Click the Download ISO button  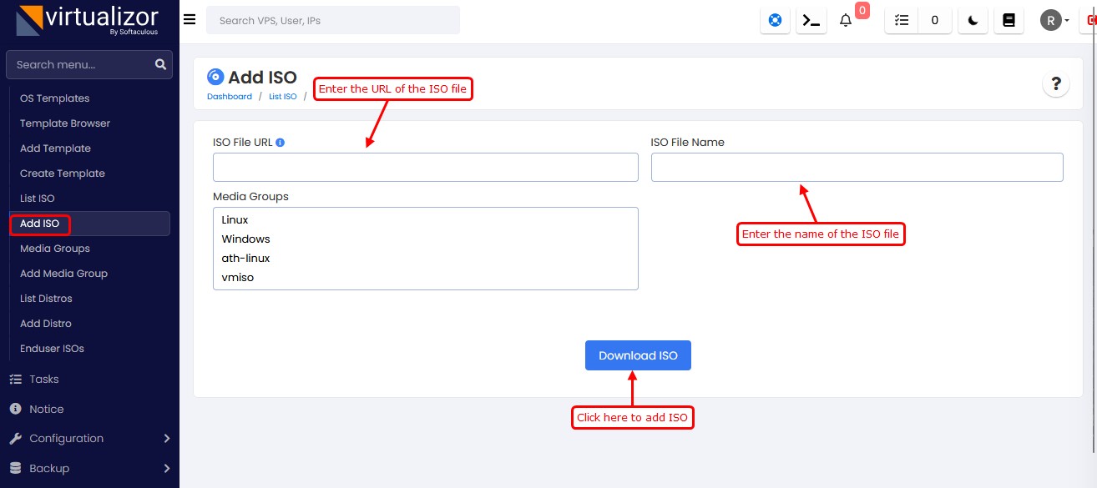638,355
